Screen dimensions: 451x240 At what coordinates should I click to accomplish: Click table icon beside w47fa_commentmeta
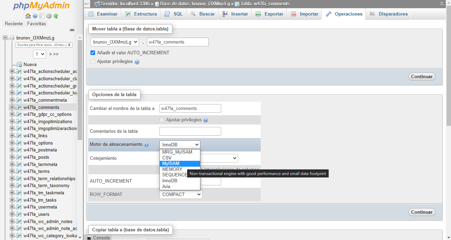[x=19, y=100]
